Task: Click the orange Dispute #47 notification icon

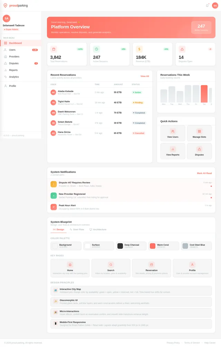Action: coord(54,184)
